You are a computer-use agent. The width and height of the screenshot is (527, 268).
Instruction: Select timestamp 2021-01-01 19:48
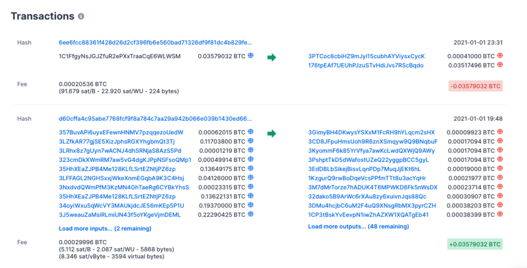click(x=478, y=119)
